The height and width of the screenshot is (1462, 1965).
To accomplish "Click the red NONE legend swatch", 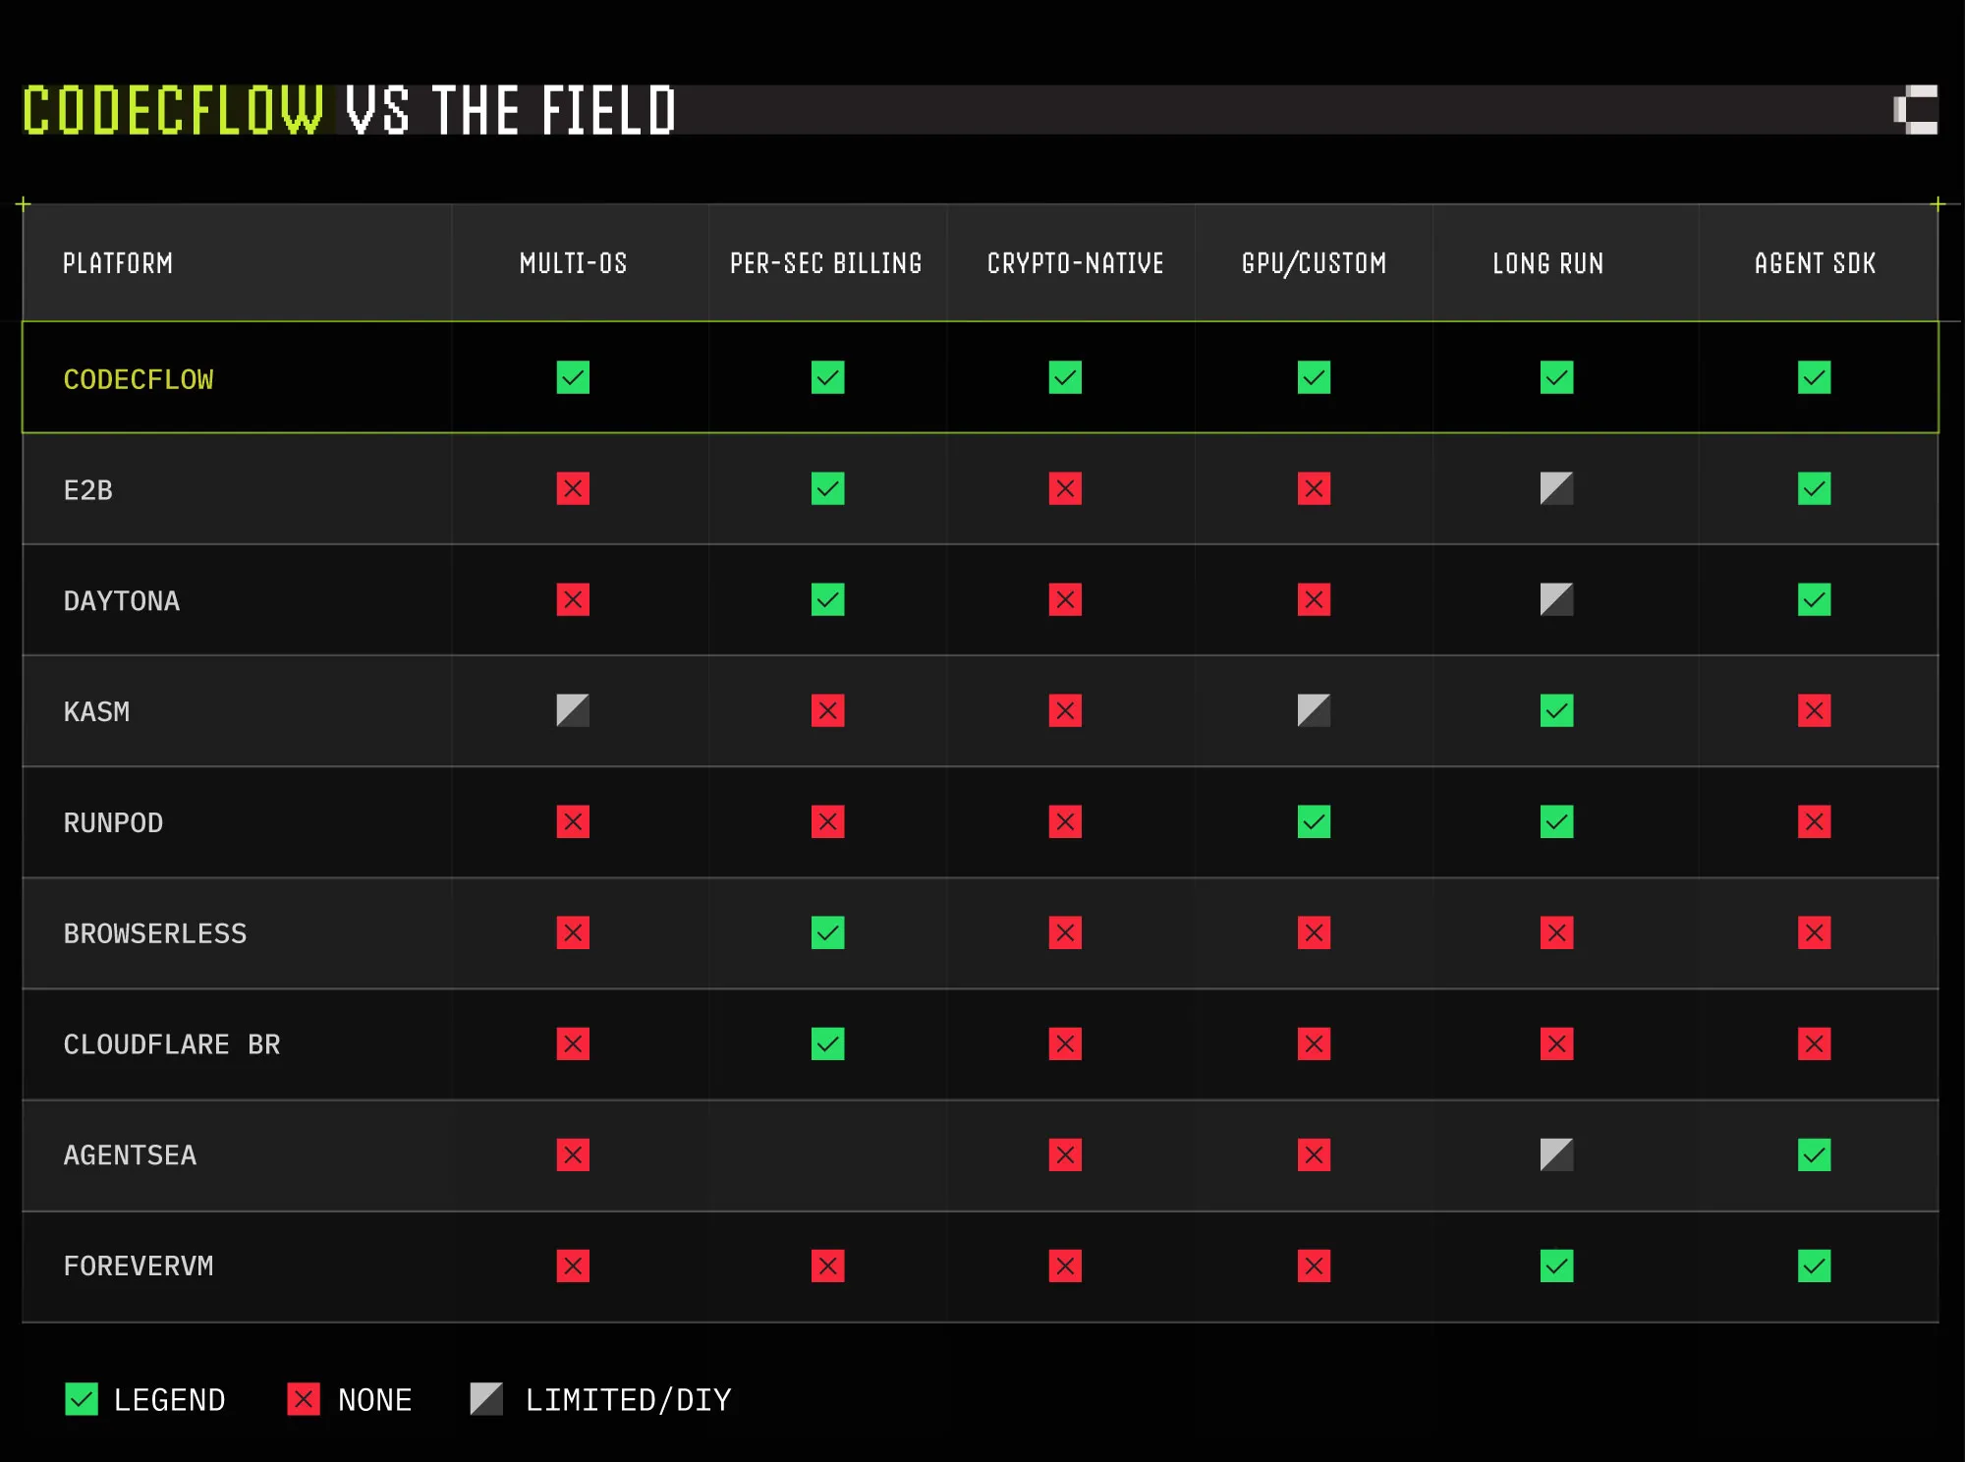I will pos(304,1399).
